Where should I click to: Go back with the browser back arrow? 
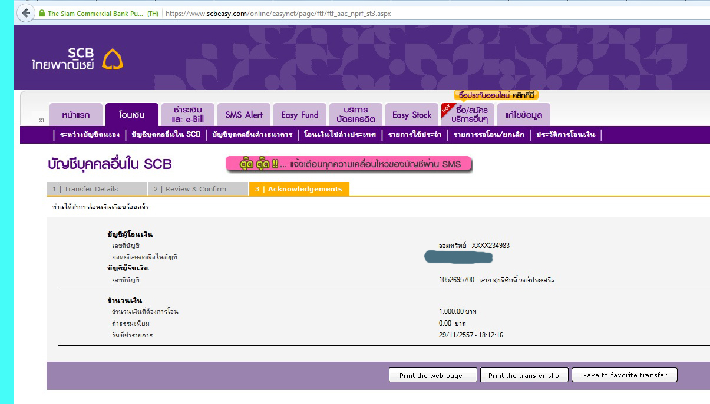click(26, 13)
